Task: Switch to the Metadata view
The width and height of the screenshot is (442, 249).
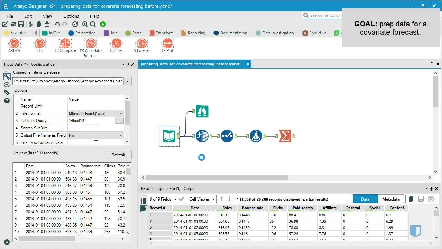Action: click(391, 199)
